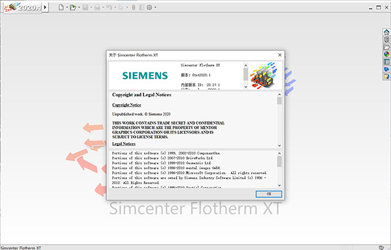Click scroll down arrow of the Portions of this software list

pos(280,186)
